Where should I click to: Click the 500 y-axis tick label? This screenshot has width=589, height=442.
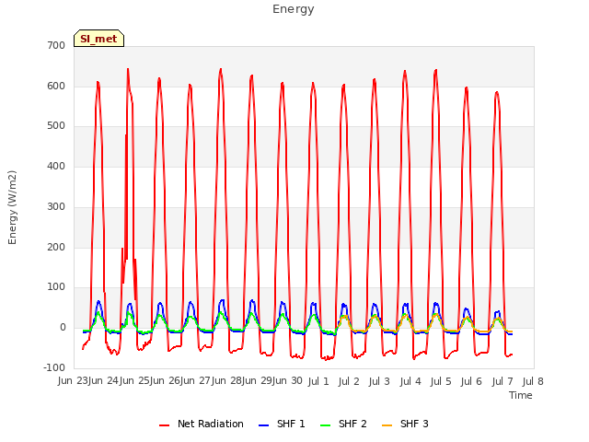coord(56,126)
